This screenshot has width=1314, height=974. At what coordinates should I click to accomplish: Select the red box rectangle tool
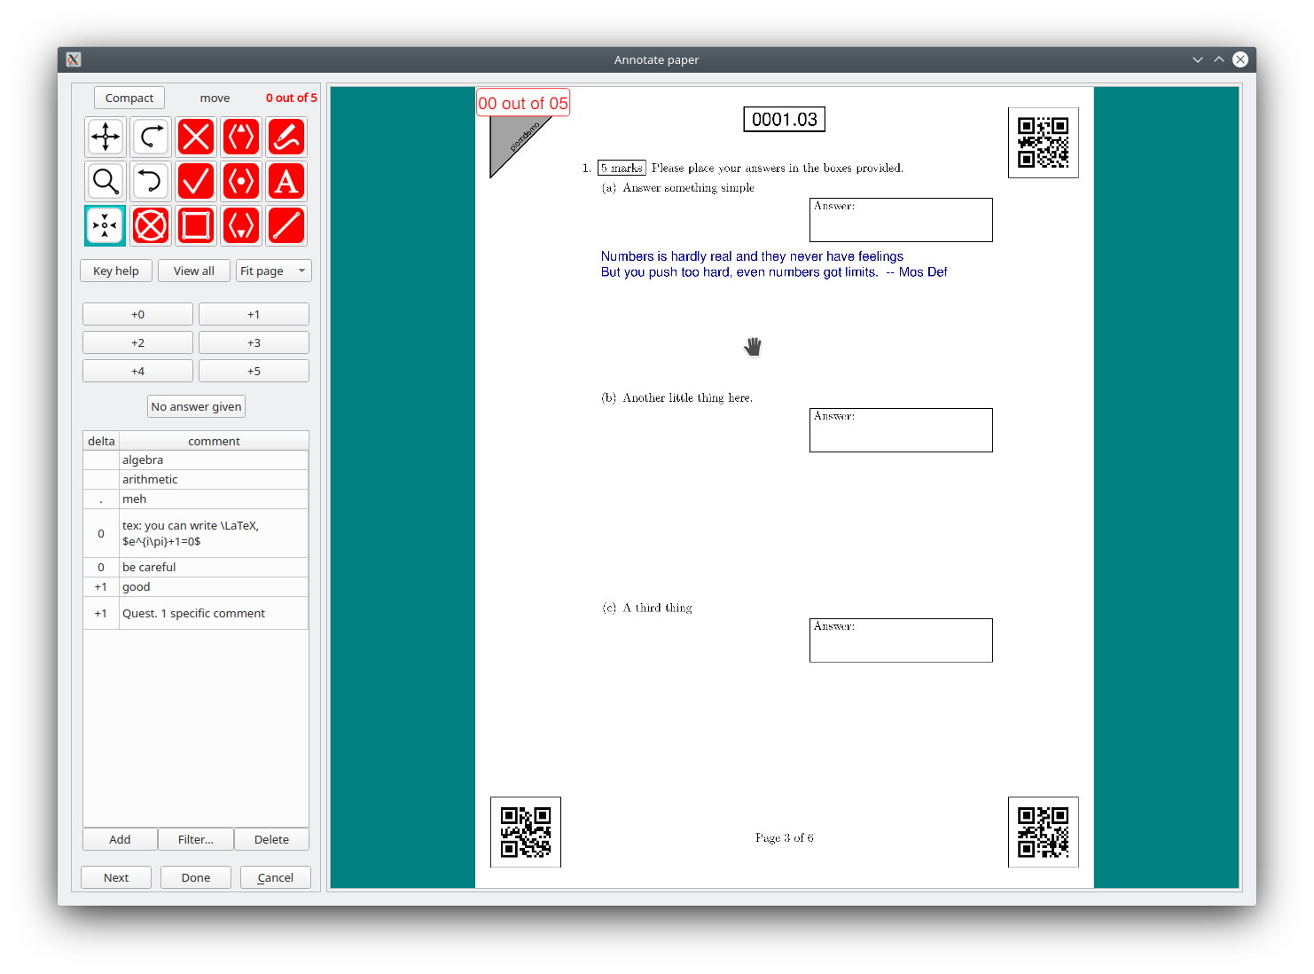click(196, 225)
